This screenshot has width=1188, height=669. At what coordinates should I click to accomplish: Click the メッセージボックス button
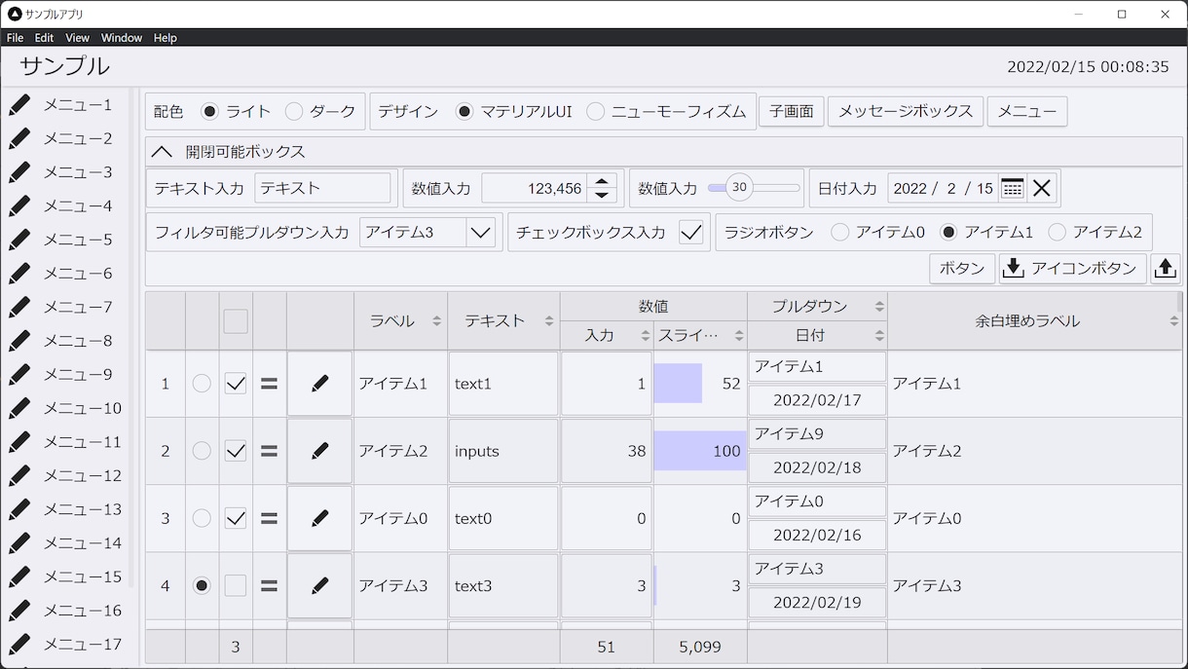[x=906, y=111]
